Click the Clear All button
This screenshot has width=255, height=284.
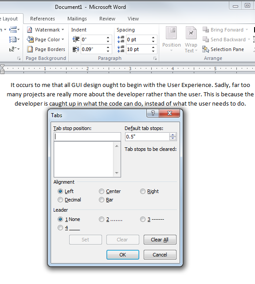[160, 240]
